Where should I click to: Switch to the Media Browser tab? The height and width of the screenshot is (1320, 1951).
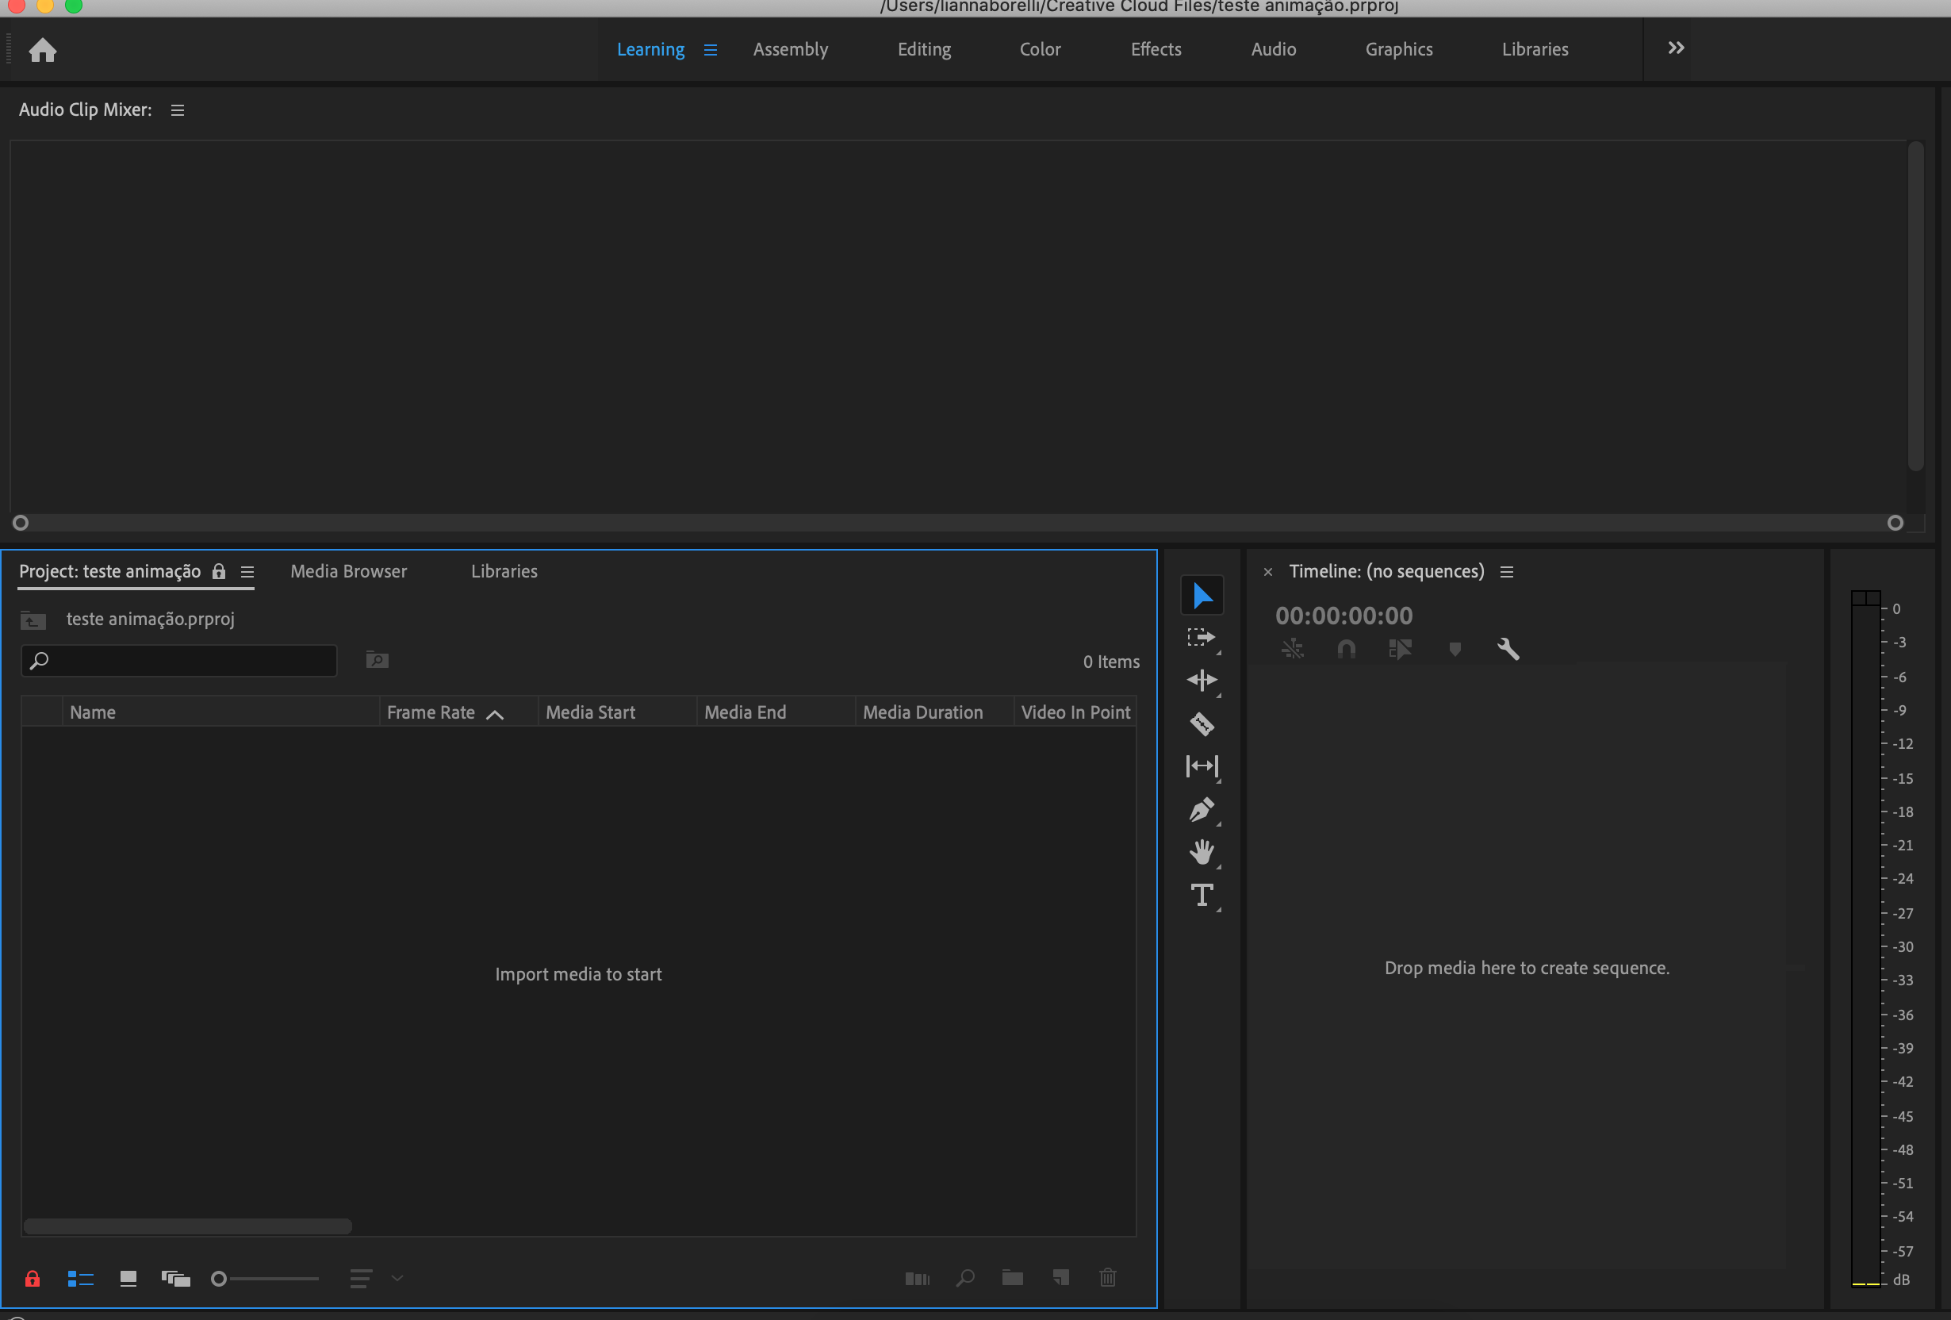click(348, 571)
